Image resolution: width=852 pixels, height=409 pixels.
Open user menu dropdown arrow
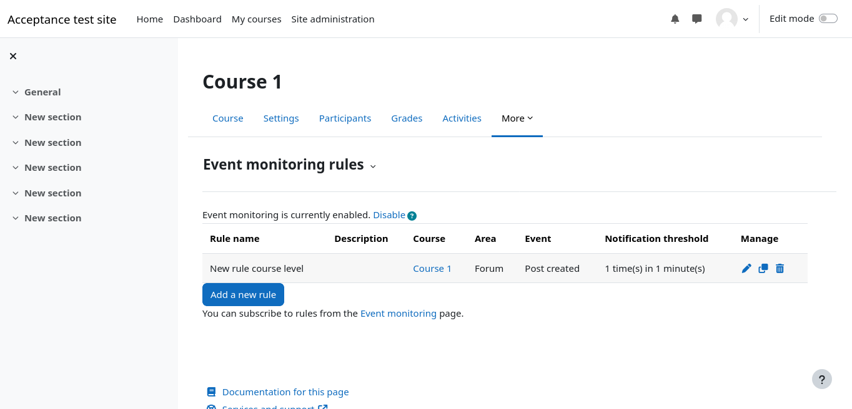click(x=745, y=19)
